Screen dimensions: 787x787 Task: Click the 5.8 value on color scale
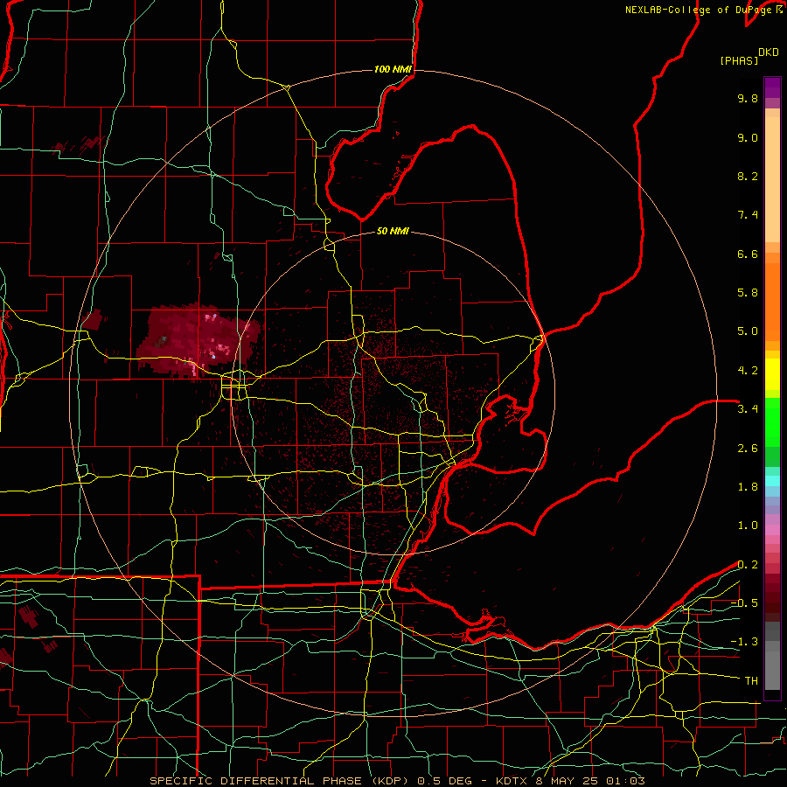coord(748,293)
